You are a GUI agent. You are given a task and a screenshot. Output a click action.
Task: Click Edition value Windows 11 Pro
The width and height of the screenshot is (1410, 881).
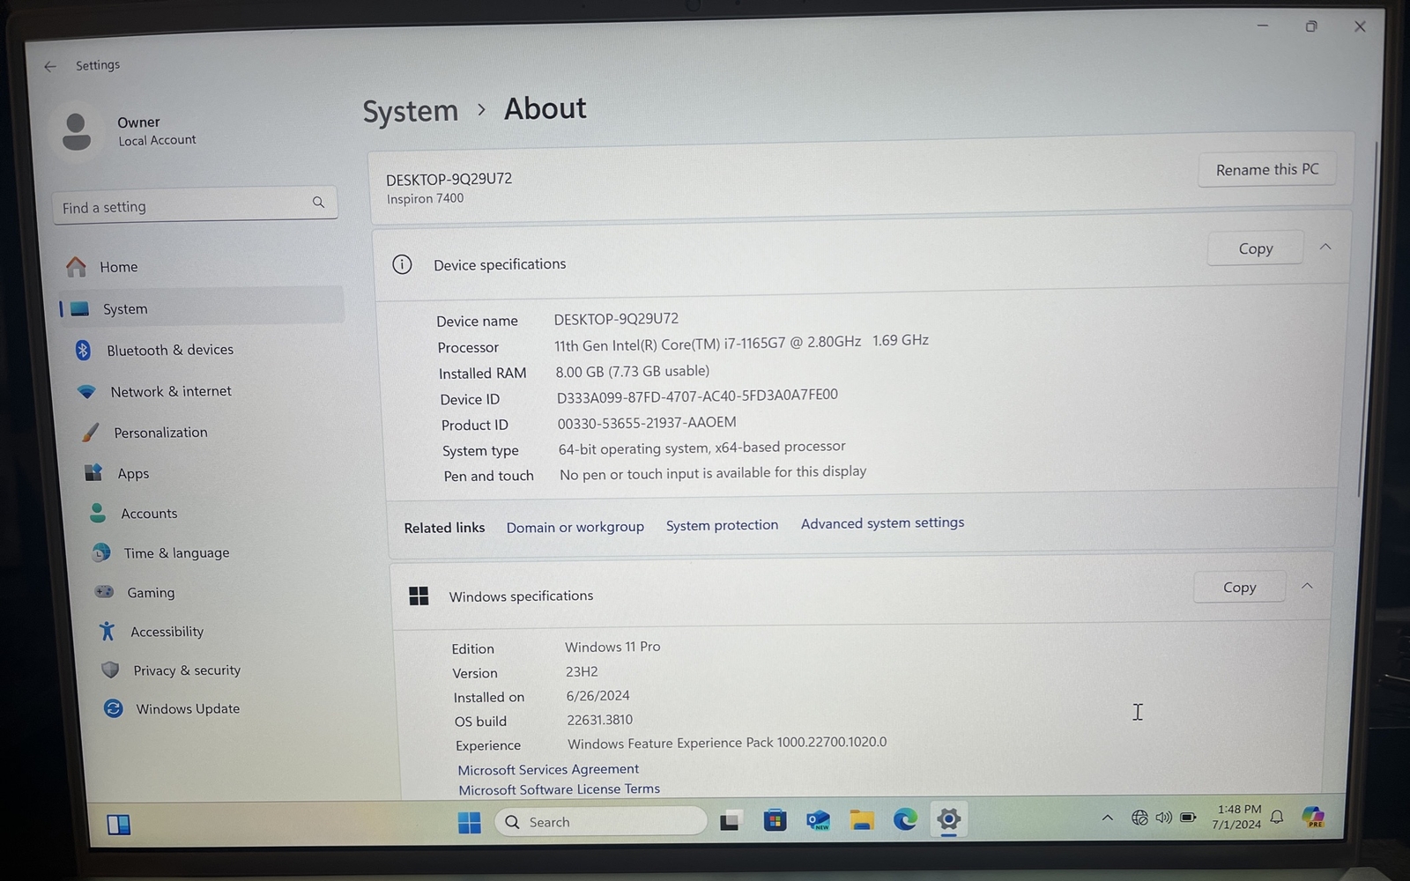coord(612,647)
